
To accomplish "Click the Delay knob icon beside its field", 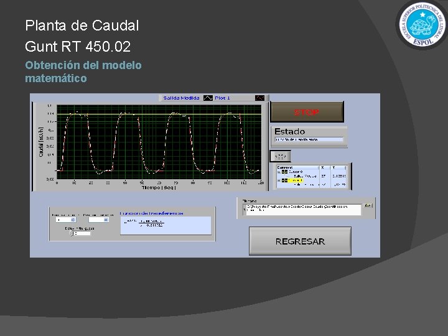I will (x=72, y=233).
